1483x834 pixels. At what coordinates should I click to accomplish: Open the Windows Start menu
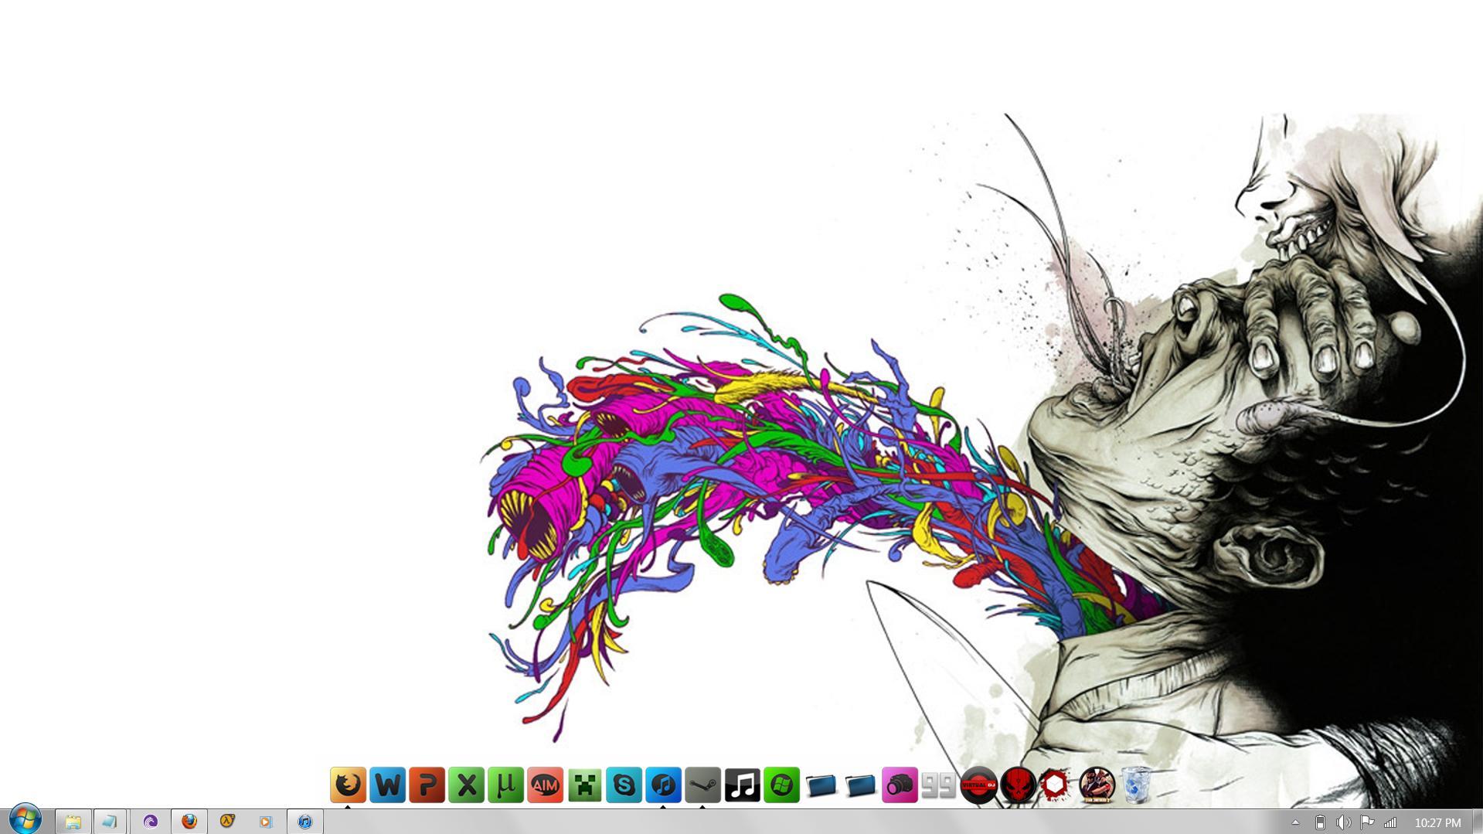pos(26,819)
